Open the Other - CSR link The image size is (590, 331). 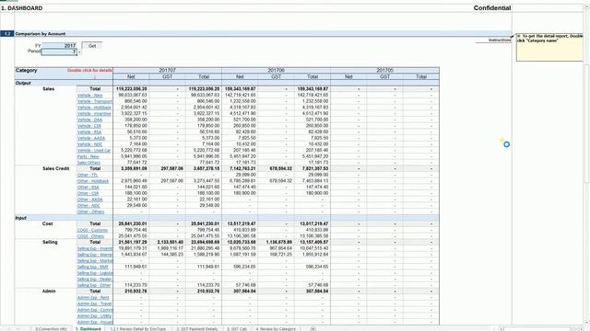[x=88, y=193]
